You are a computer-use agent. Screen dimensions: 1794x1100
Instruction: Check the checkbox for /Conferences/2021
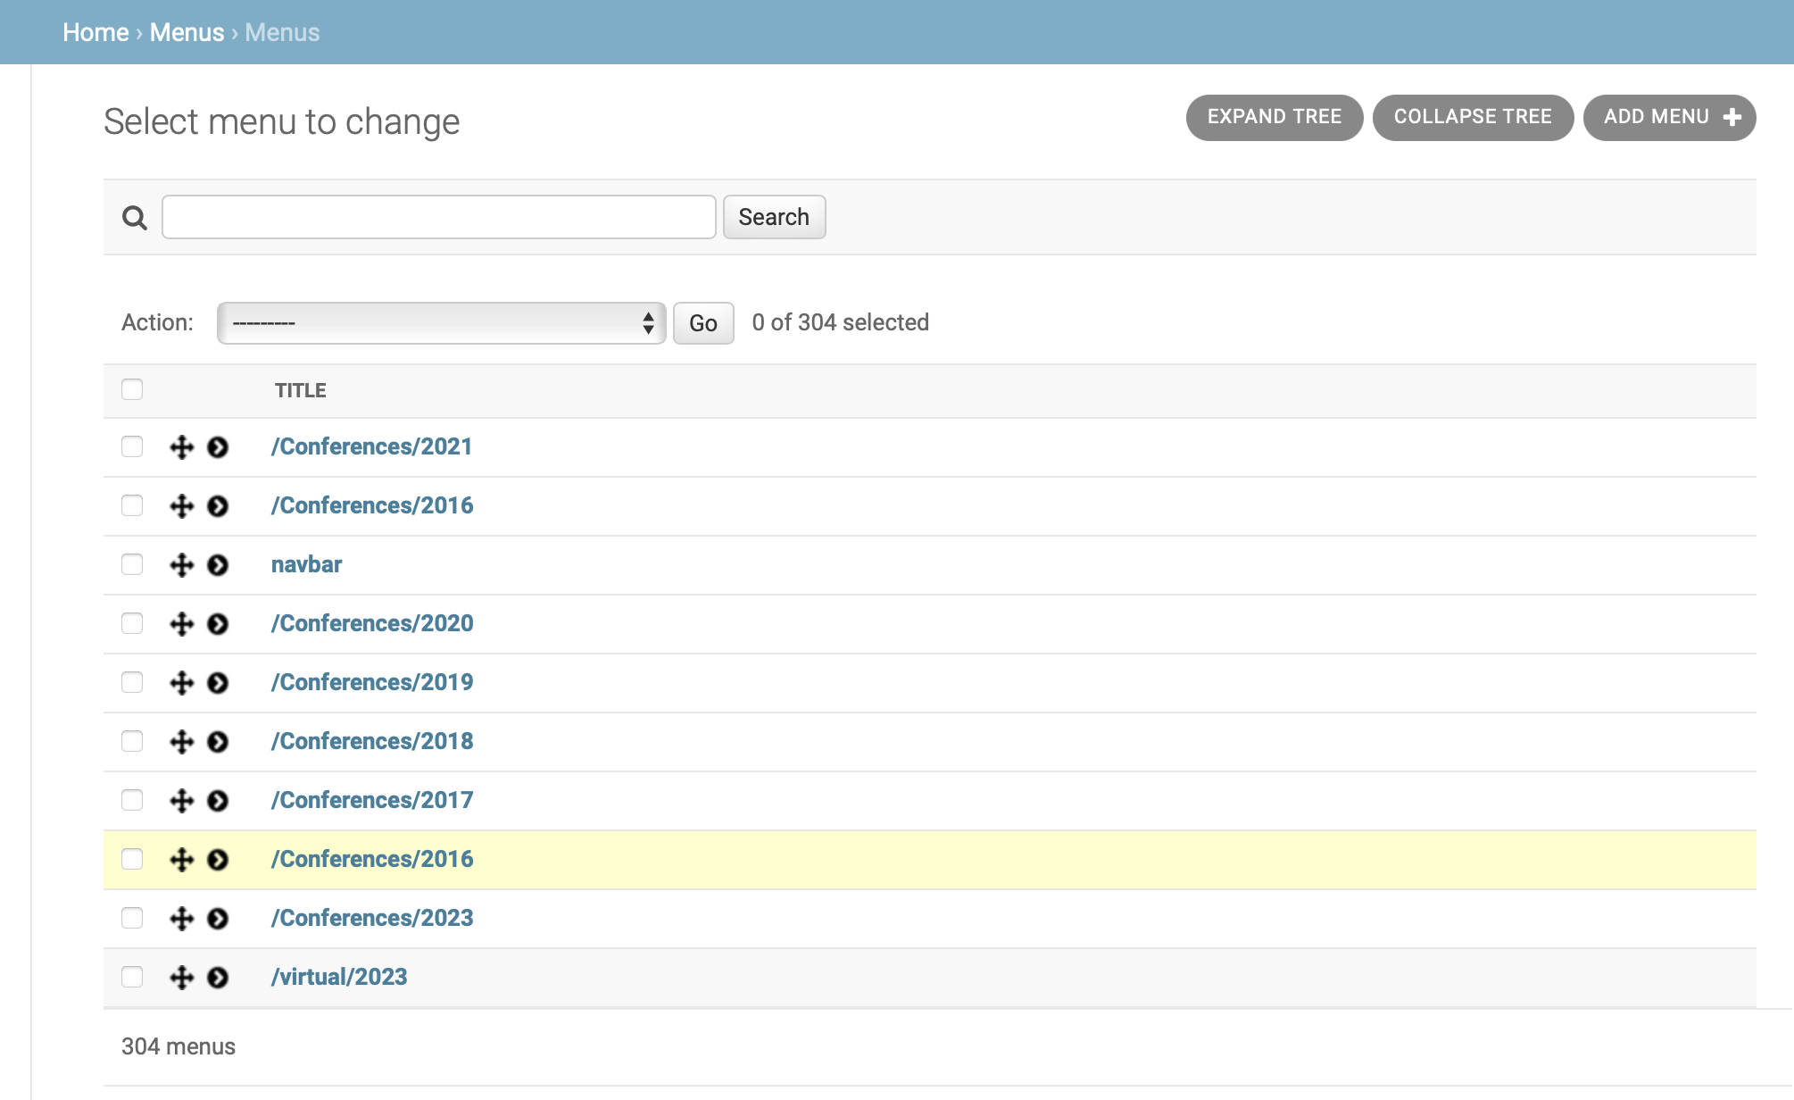[132, 446]
